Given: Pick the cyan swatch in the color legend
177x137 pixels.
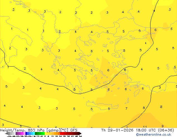Looking at the screenshot, I should coord(34,133).
